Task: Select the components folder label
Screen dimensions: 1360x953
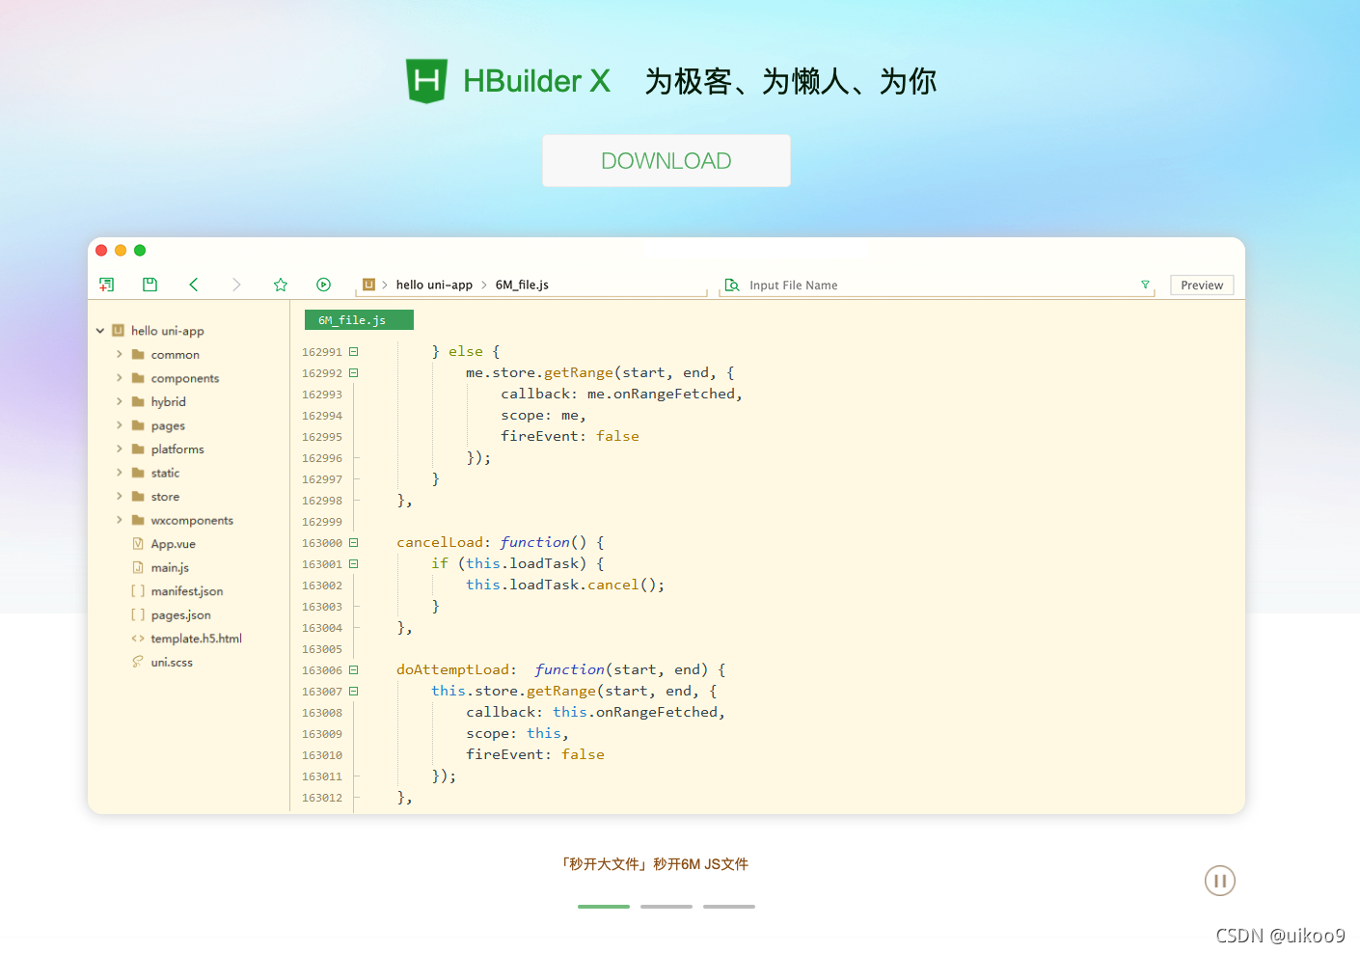Action: [x=185, y=378]
